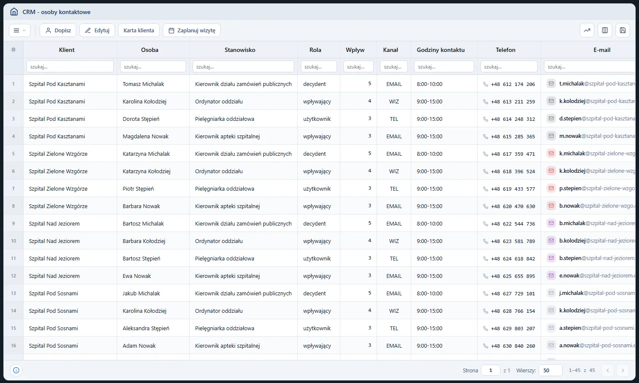Go to next page arrow

click(623, 370)
